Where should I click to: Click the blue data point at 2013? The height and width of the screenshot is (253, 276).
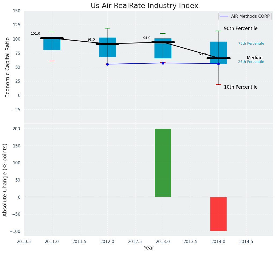coord(163,63)
